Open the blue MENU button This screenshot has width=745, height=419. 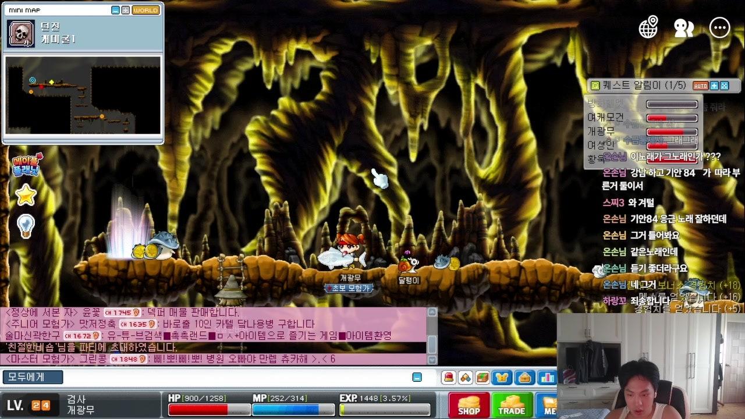click(x=546, y=405)
